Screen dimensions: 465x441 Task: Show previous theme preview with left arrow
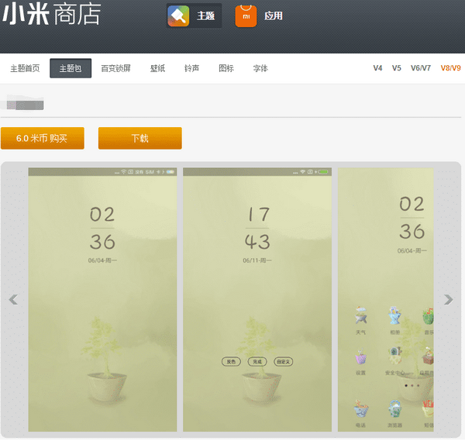tap(13, 300)
